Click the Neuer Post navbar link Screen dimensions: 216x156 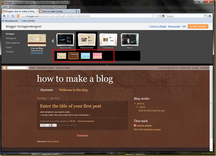coord(185,68)
